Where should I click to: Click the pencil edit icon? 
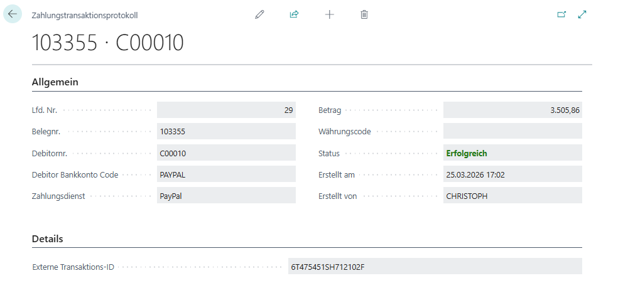tap(260, 14)
